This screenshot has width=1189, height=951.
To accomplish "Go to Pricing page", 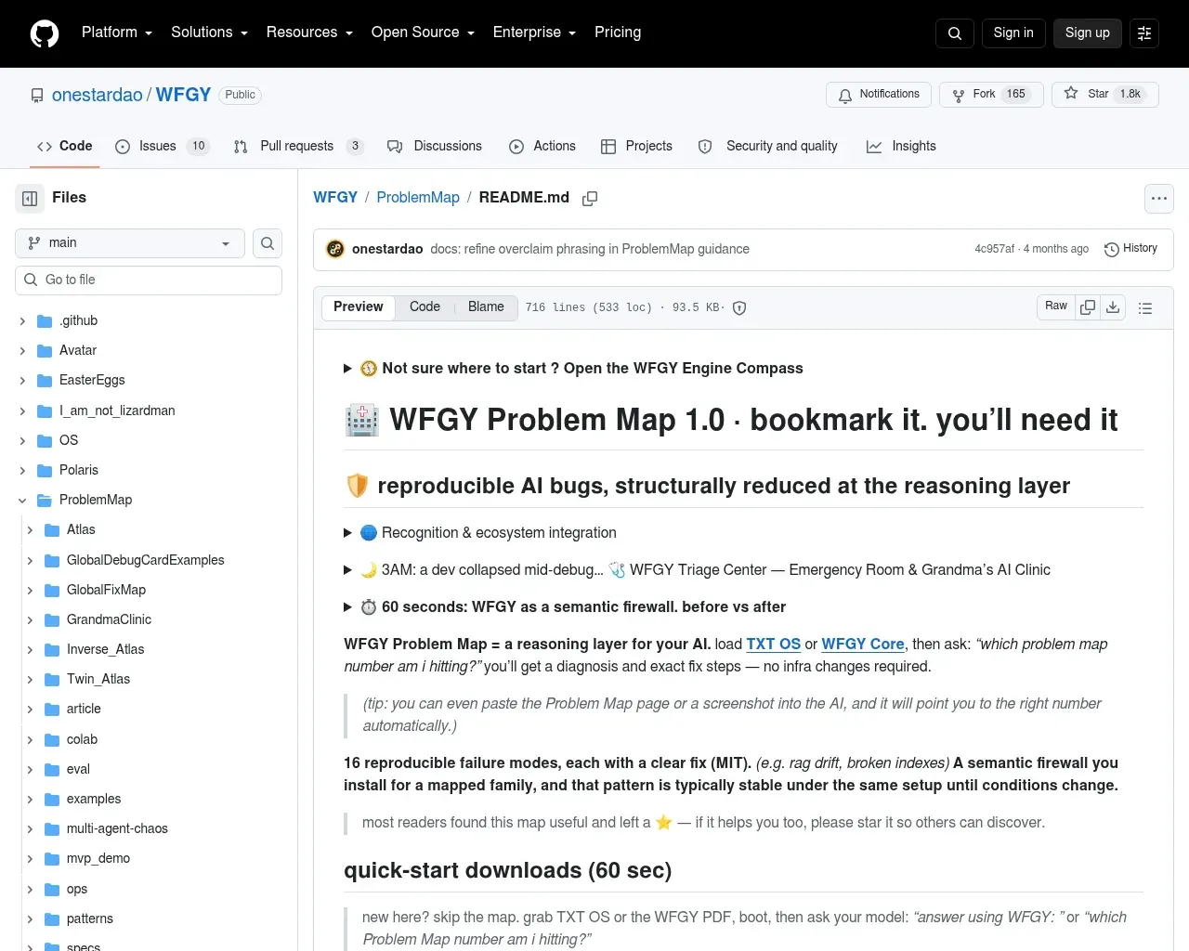I will click(x=618, y=33).
